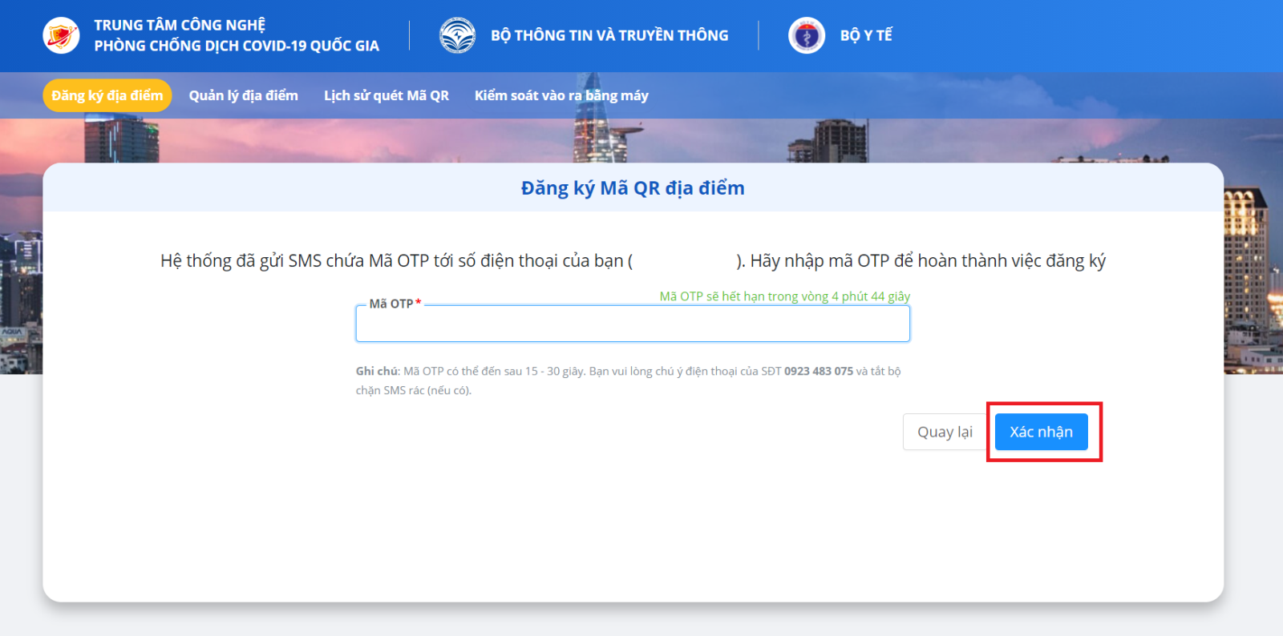1283x636 pixels.
Task: Click the Bộ Thông tin và Truyền thông logo
Action: 458,35
